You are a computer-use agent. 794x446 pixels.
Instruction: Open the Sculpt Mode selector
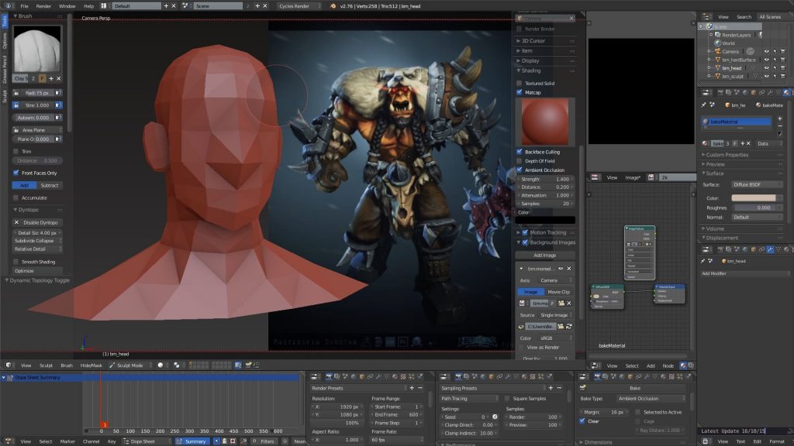(x=129, y=365)
